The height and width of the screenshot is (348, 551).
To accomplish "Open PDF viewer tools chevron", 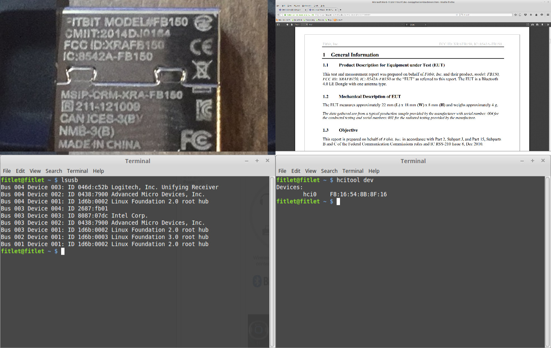I will (548, 25).
